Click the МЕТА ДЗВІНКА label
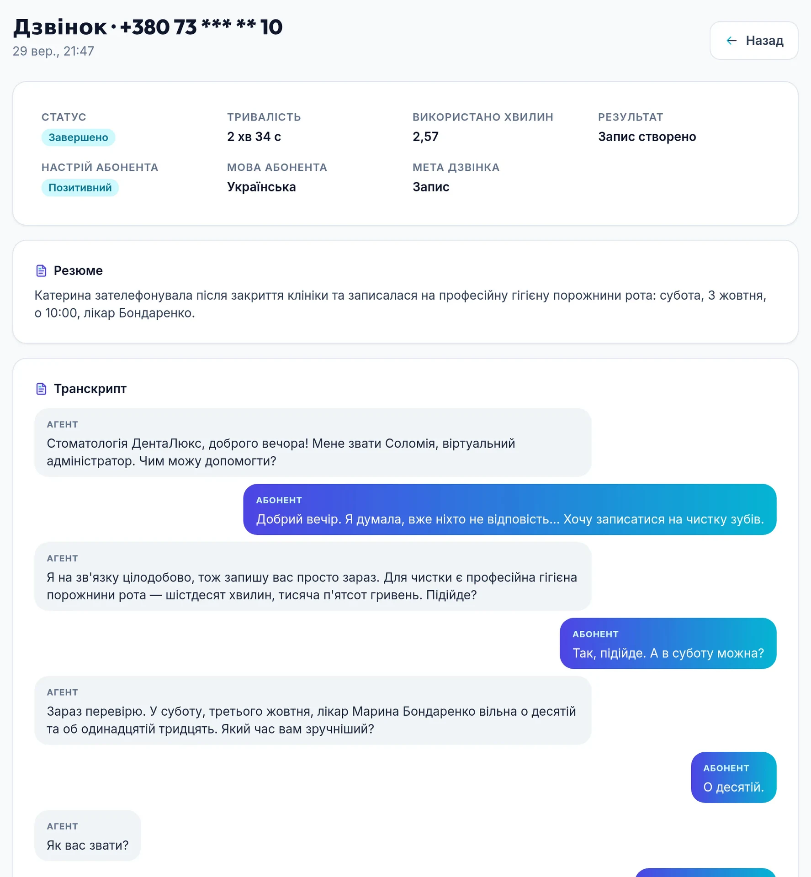 (456, 167)
